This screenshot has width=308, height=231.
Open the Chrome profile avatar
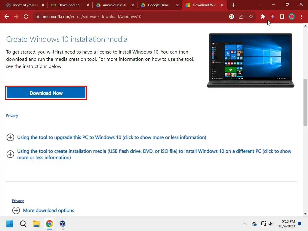point(292,17)
